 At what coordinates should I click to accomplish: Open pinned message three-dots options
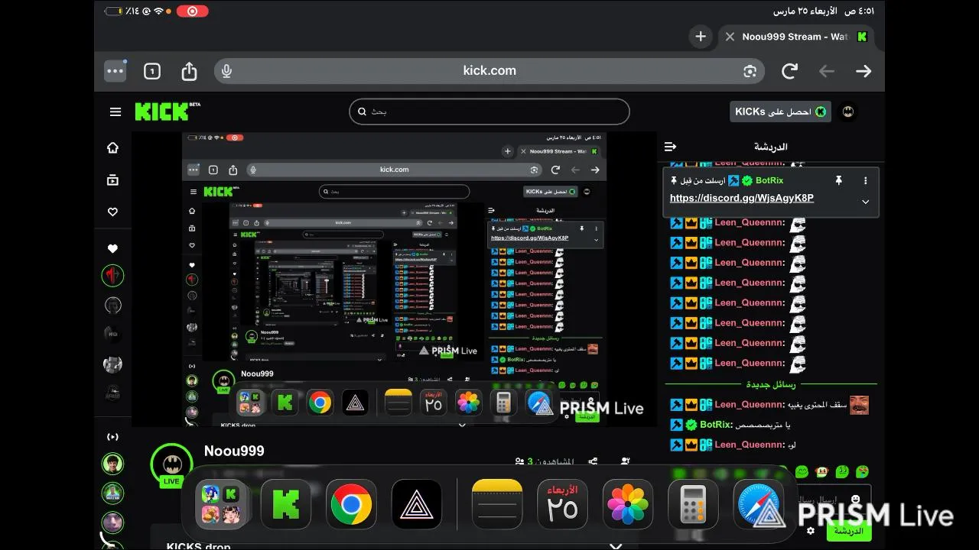(865, 180)
